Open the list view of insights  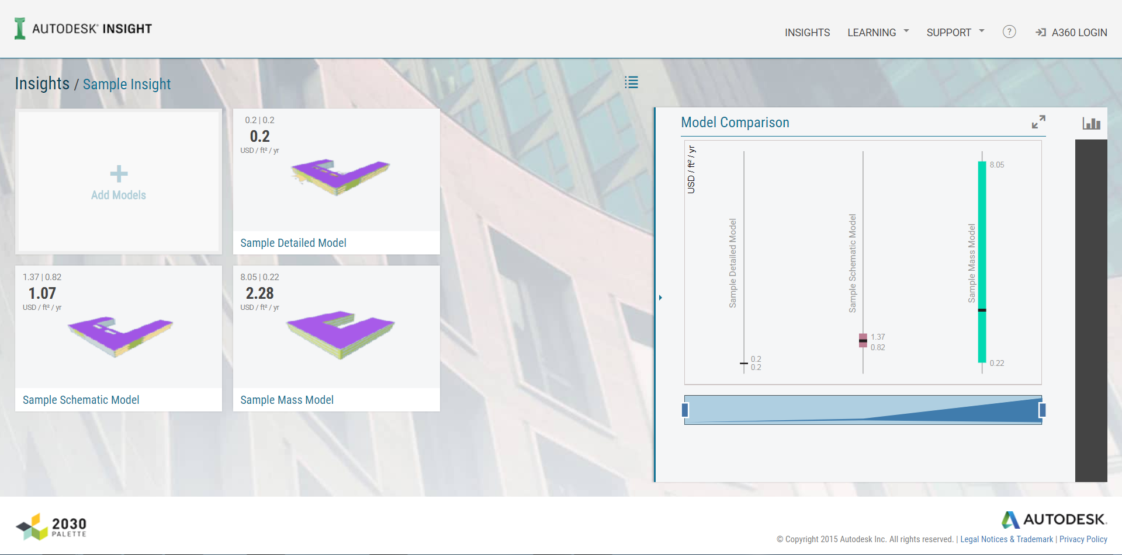pyautogui.click(x=631, y=82)
